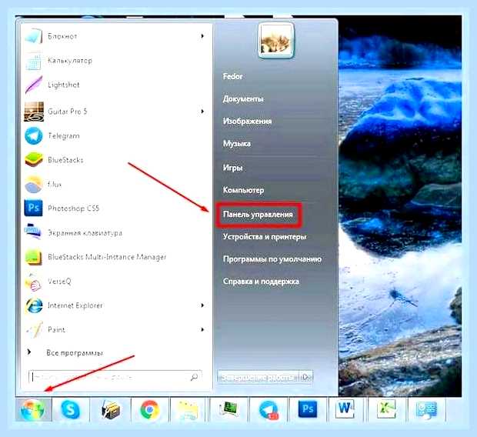Launch Paint icon
Screen dimensions: 477x437
[34, 329]
